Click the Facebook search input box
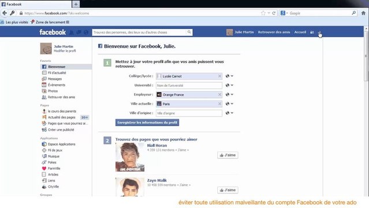This screenshot has width=369, height=208. pos(139,32)
